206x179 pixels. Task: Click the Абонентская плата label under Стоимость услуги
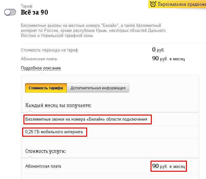click(43, 166)
